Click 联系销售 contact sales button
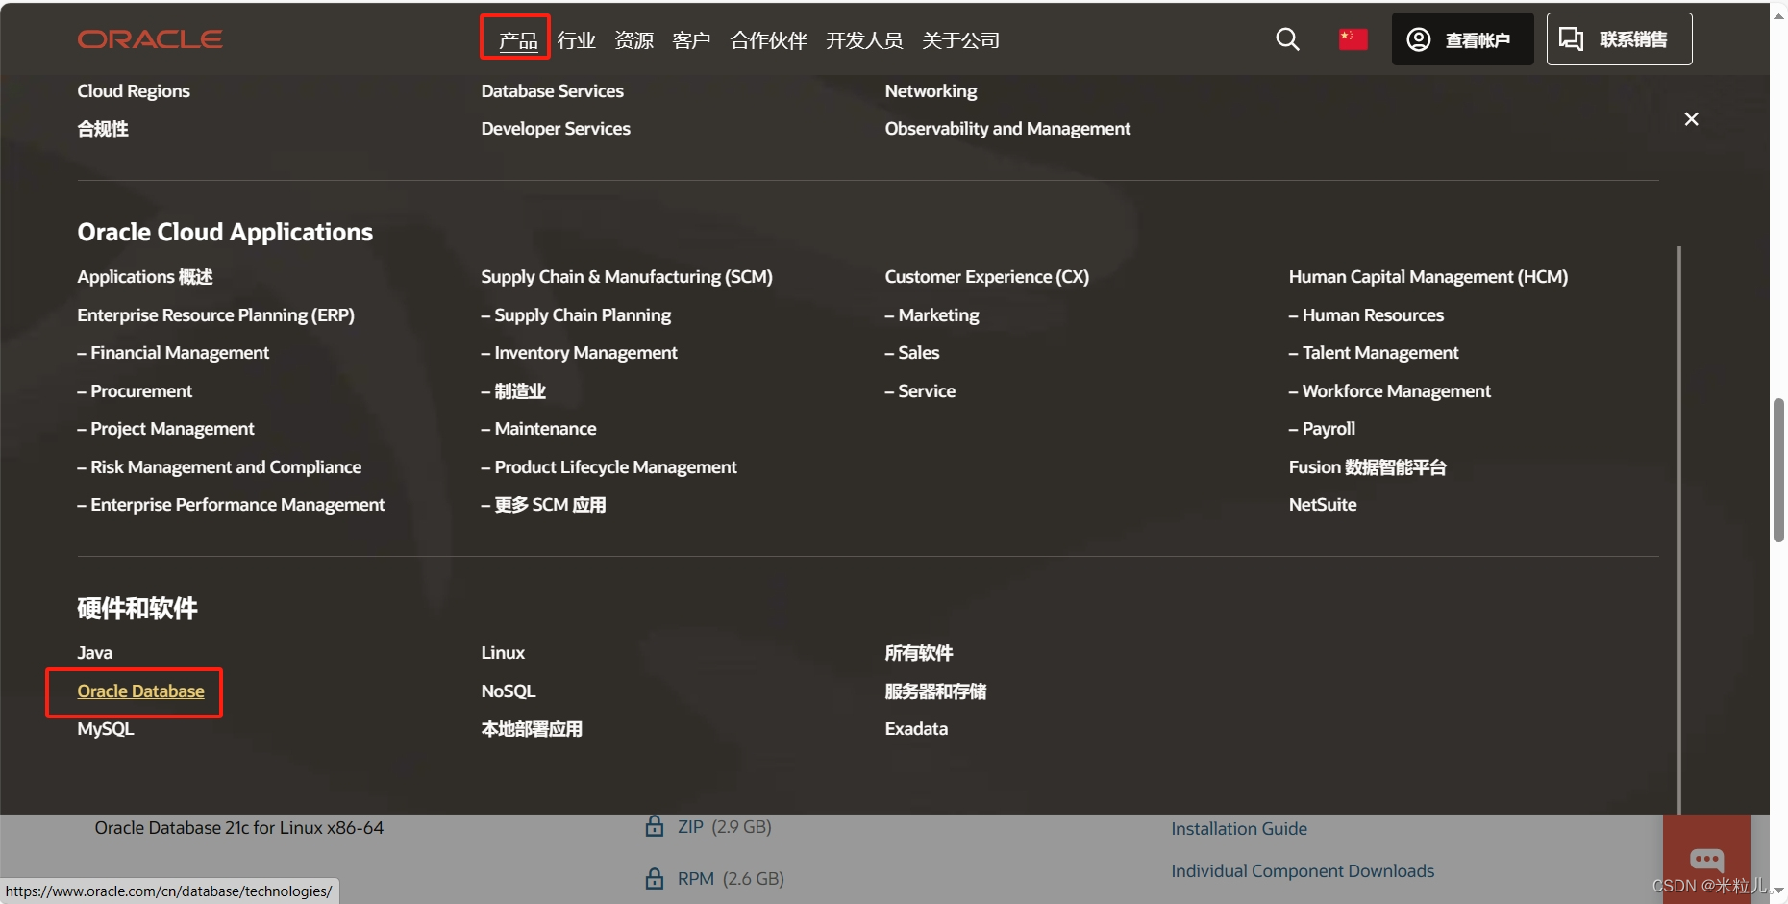1788x904 pixels. pos(1619,39)
